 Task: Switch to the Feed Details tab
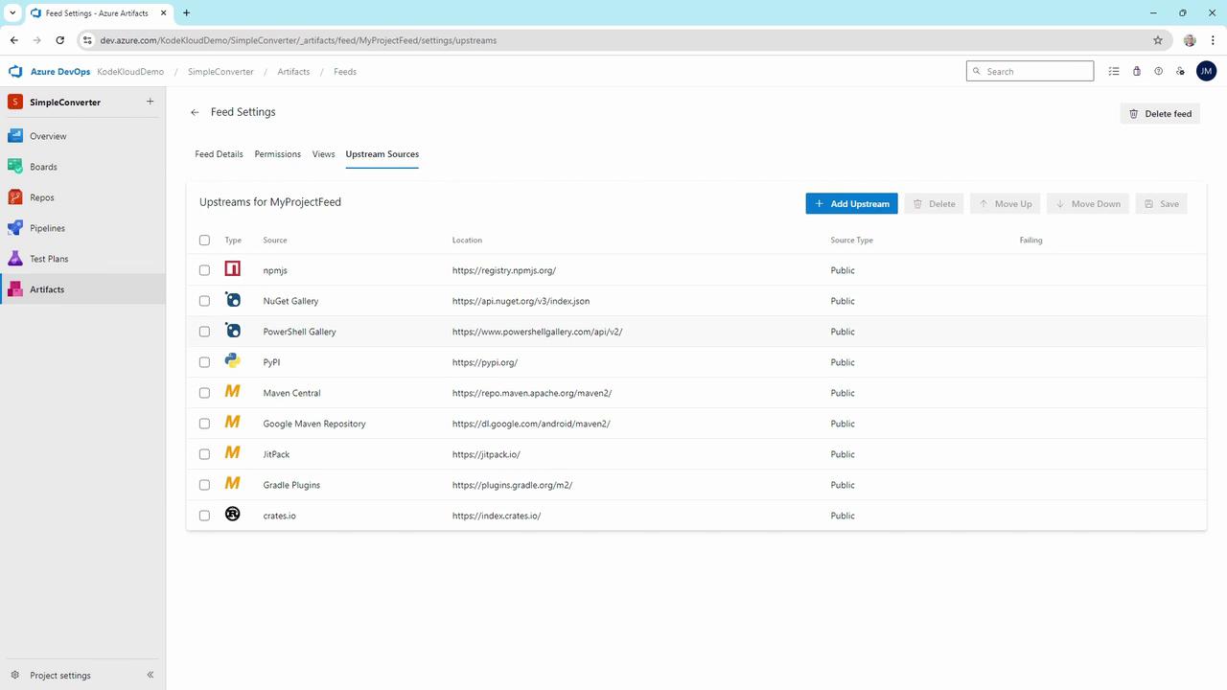tap(219, 154)
